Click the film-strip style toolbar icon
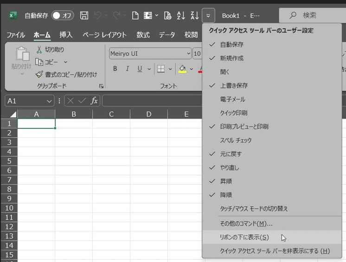The height and width of the screenshot is (262, 346). (148, 15)
